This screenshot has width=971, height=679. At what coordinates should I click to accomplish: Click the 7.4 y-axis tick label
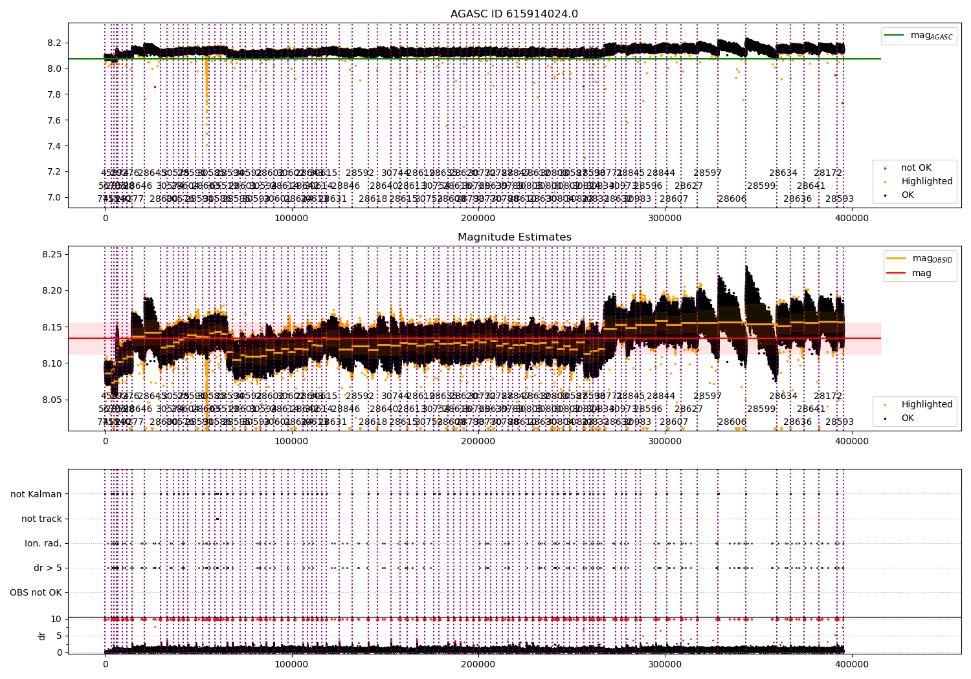coord(54,146)
